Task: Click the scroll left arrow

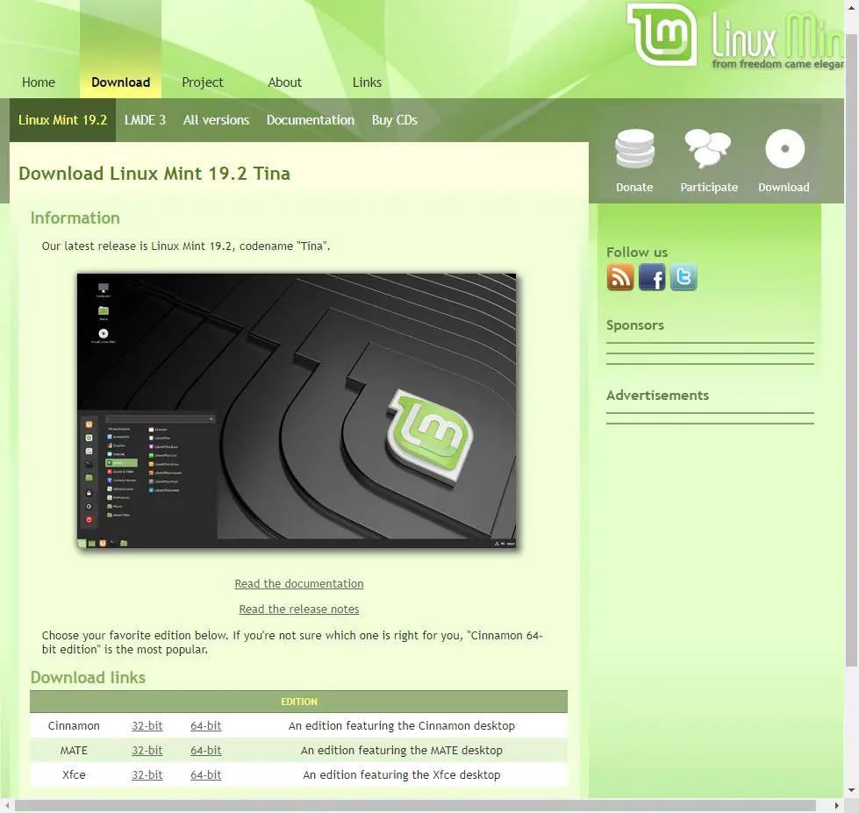Action: [6, 806]
